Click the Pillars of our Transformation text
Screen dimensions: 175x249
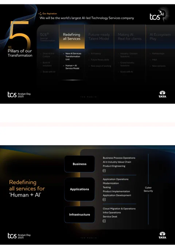click(20, 53)
